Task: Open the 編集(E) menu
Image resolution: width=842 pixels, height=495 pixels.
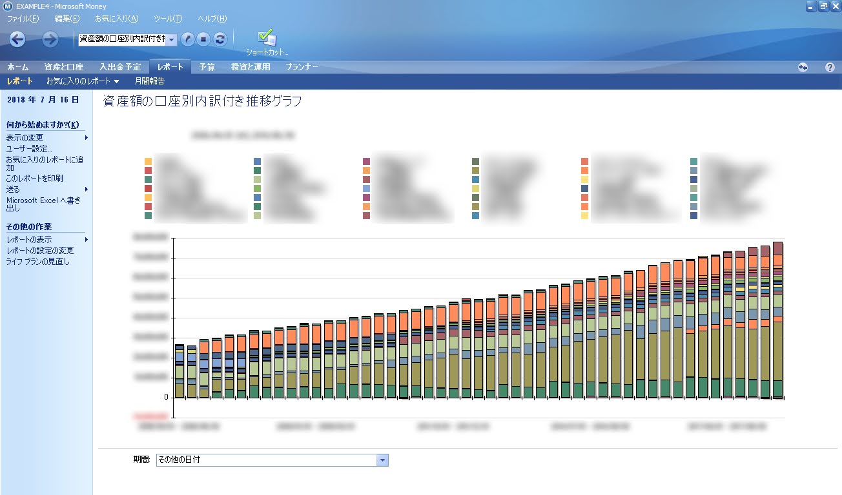Action: click(x=67, y=19)
